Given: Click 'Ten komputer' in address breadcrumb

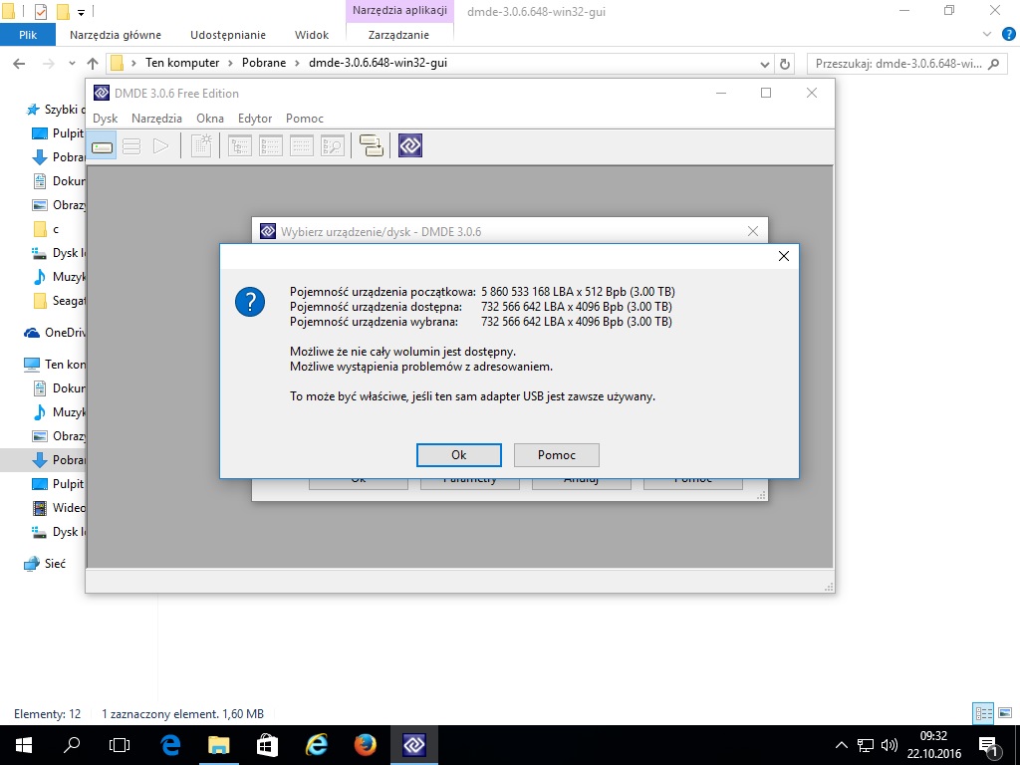Looking at the screenshot, I should point(182,63).
